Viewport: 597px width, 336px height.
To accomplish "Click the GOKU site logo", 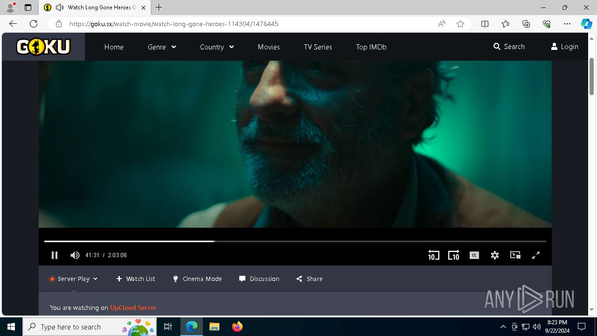I will pos(43,47).
